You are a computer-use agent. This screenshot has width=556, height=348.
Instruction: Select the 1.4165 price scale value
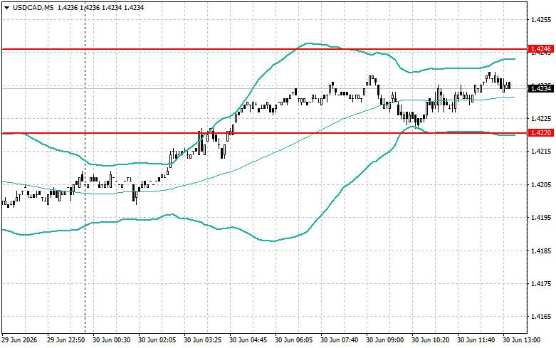541,317
